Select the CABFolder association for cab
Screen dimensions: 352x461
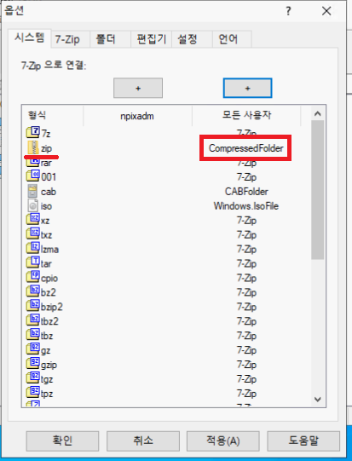[246, 192]
